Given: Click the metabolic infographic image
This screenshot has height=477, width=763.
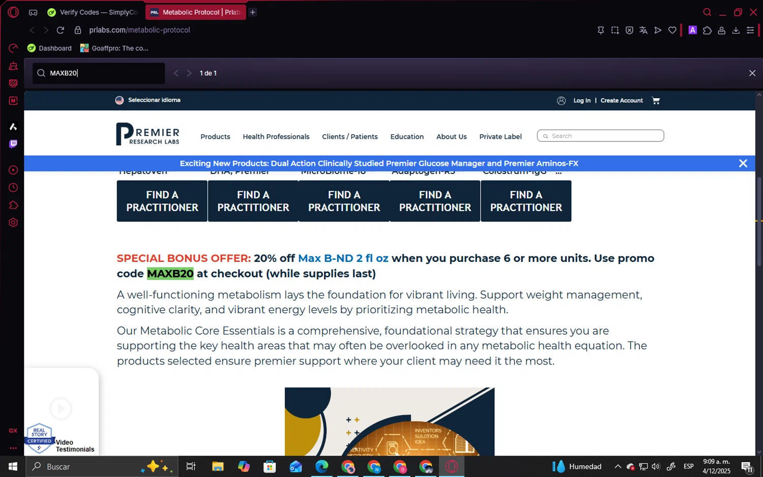Looking at the screenshot, I should 389,422.
